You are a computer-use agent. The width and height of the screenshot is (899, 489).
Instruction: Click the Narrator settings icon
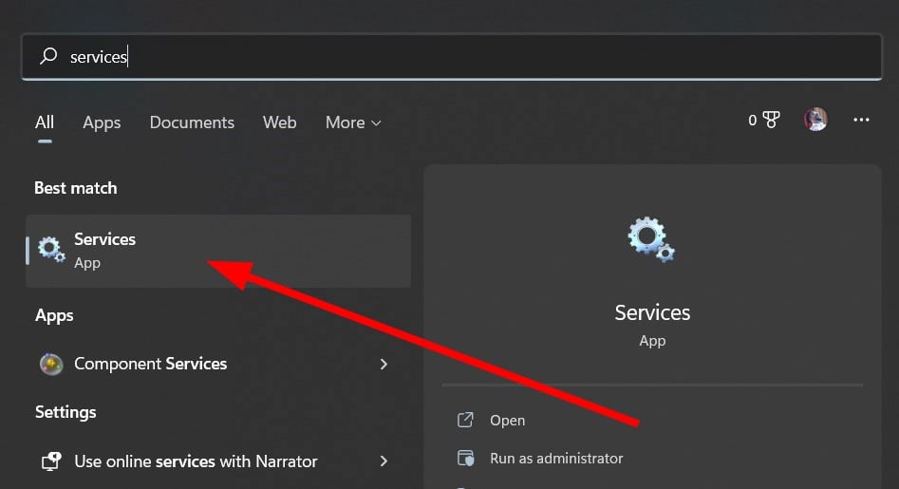tap(51, 461)
